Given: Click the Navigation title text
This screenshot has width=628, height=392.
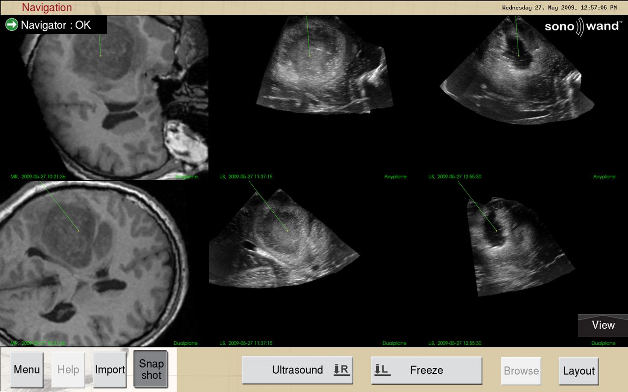Looking at the screenshot, I should [x=47, y=7].
